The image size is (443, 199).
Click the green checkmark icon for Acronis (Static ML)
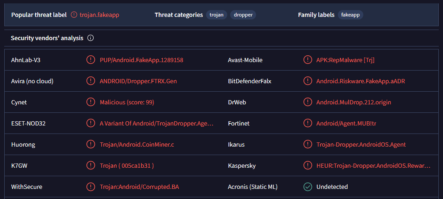(x=308, y=187)
